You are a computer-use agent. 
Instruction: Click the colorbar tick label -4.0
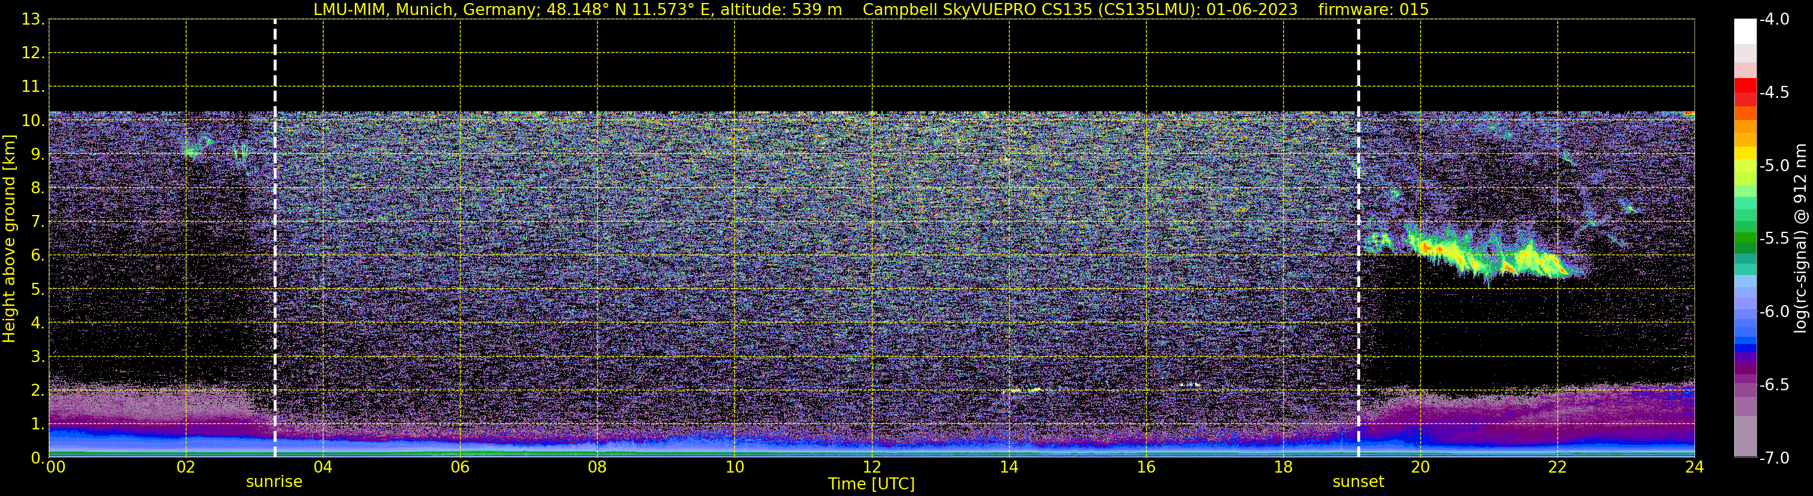[x=1773, y=19]
